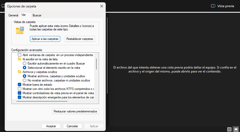Open the General tab
The image size is (240, 132).
13,15
